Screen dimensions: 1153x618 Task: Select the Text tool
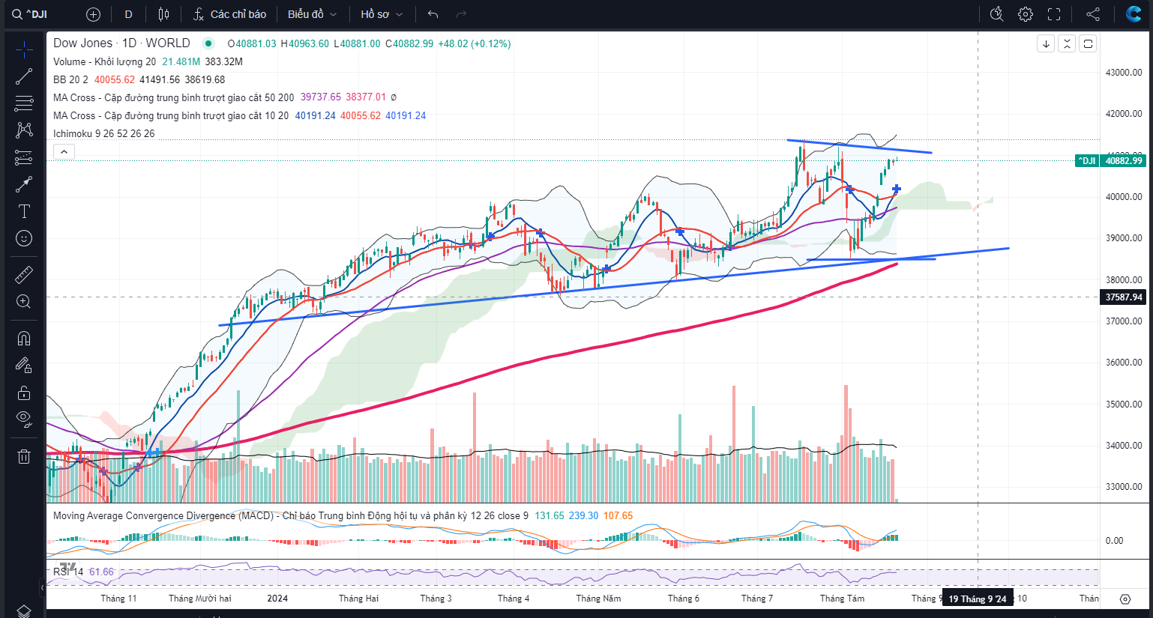[24, 211]
